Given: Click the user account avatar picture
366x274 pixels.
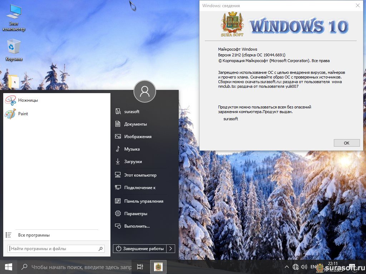Looking at the screenshot, I should 145,92.
